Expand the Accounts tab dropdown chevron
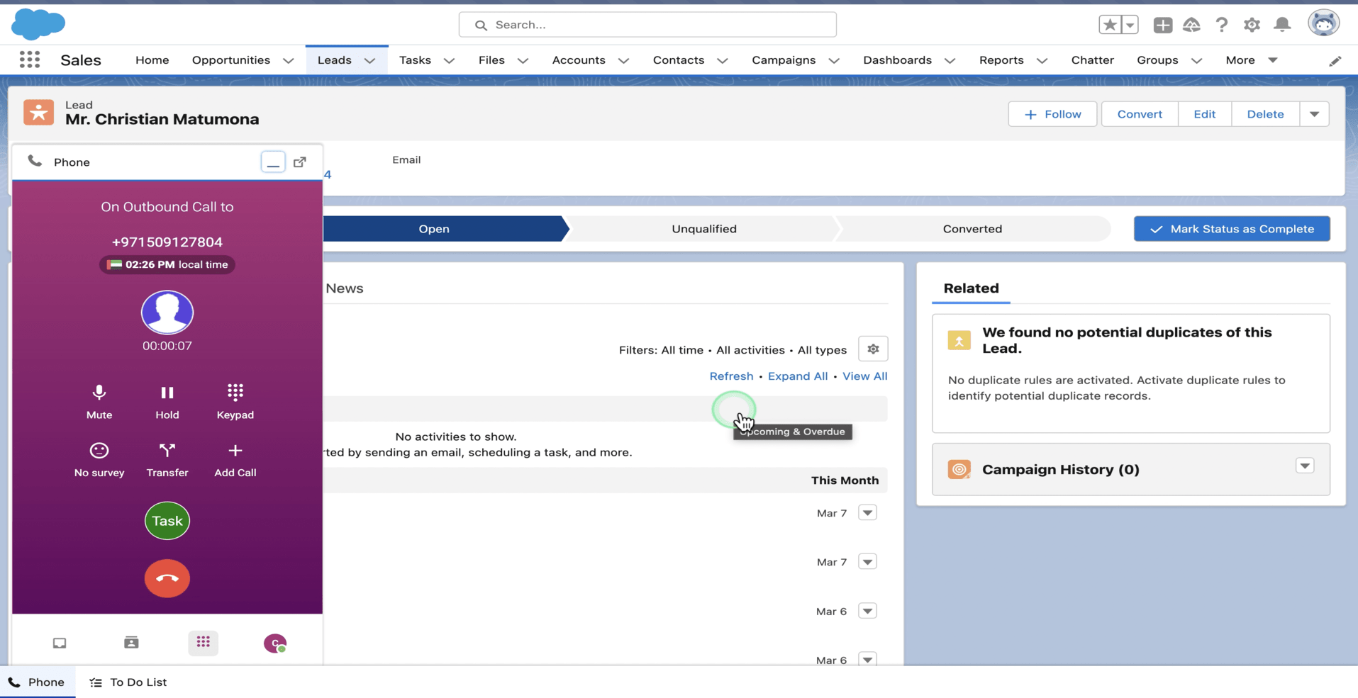The height and width of the screenshot is (698, 1358). click(623, 61)
